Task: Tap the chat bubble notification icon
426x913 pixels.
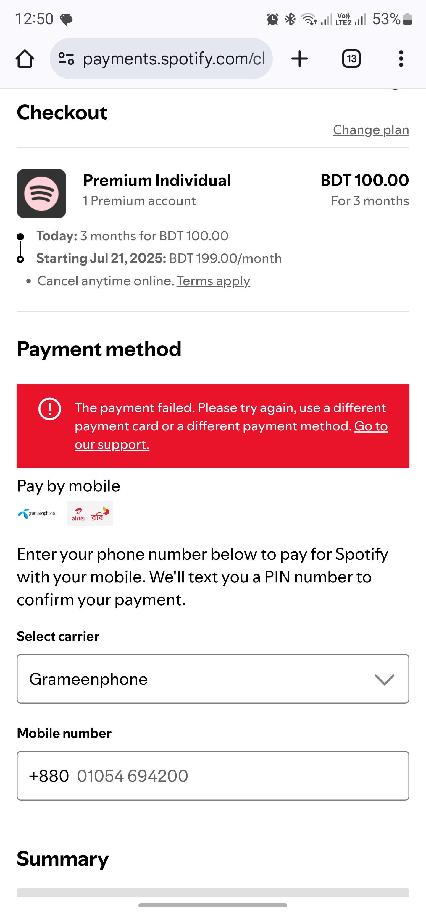Action: pyautogui.click(x=66, y=20)
